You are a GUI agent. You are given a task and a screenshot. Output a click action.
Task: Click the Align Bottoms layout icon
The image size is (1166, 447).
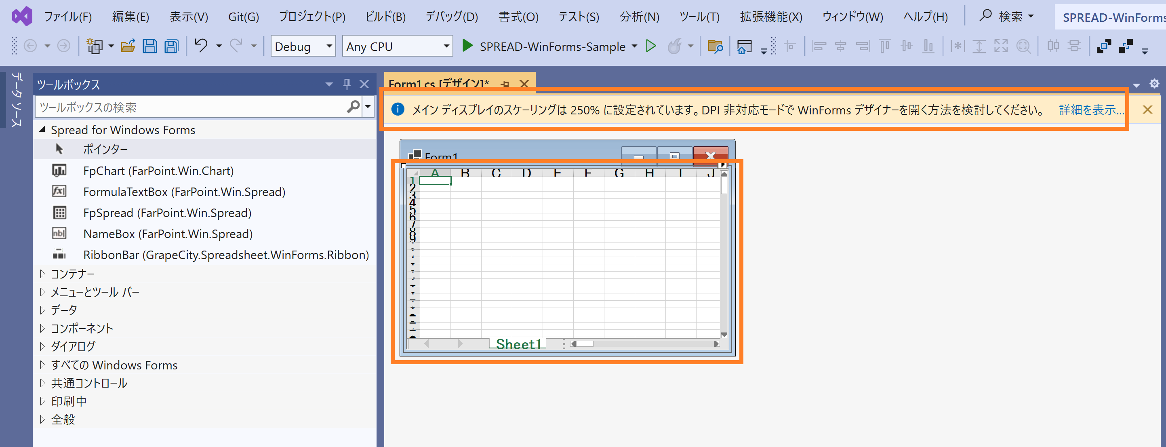pyautogui.click(x=928, y=46)
